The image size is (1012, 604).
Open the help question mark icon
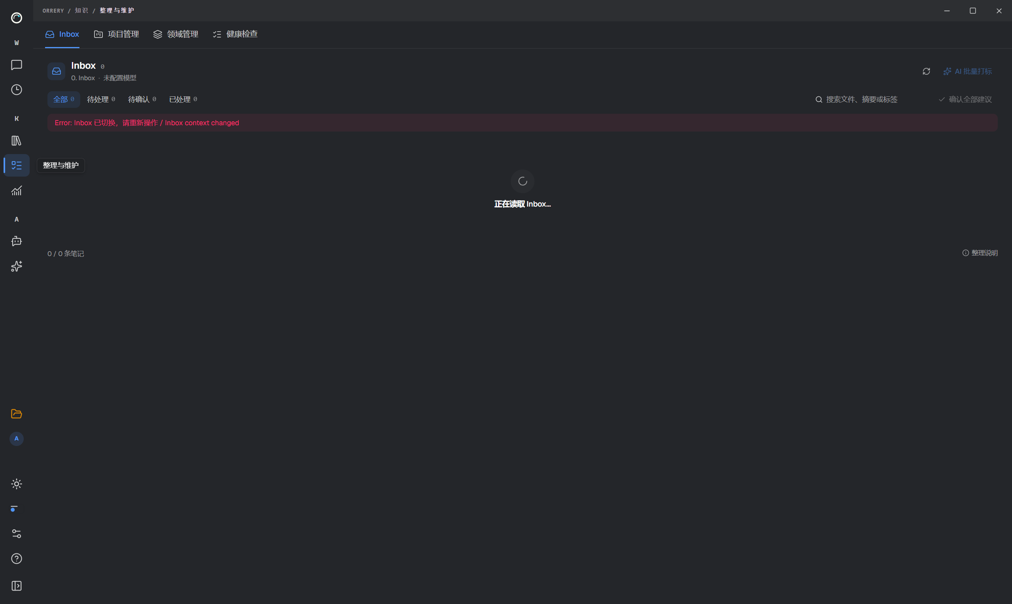[x=16, y=559]
